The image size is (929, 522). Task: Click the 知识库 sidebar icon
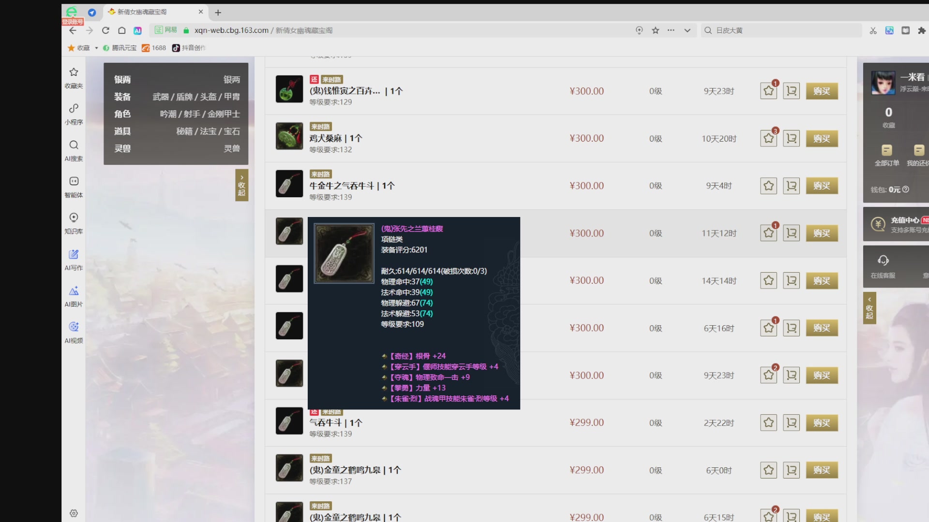(74, 222)
